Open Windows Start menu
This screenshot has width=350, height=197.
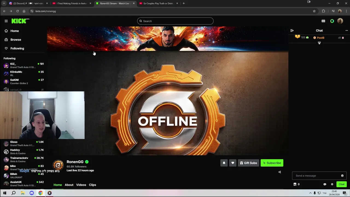click(x=4, y=193)
